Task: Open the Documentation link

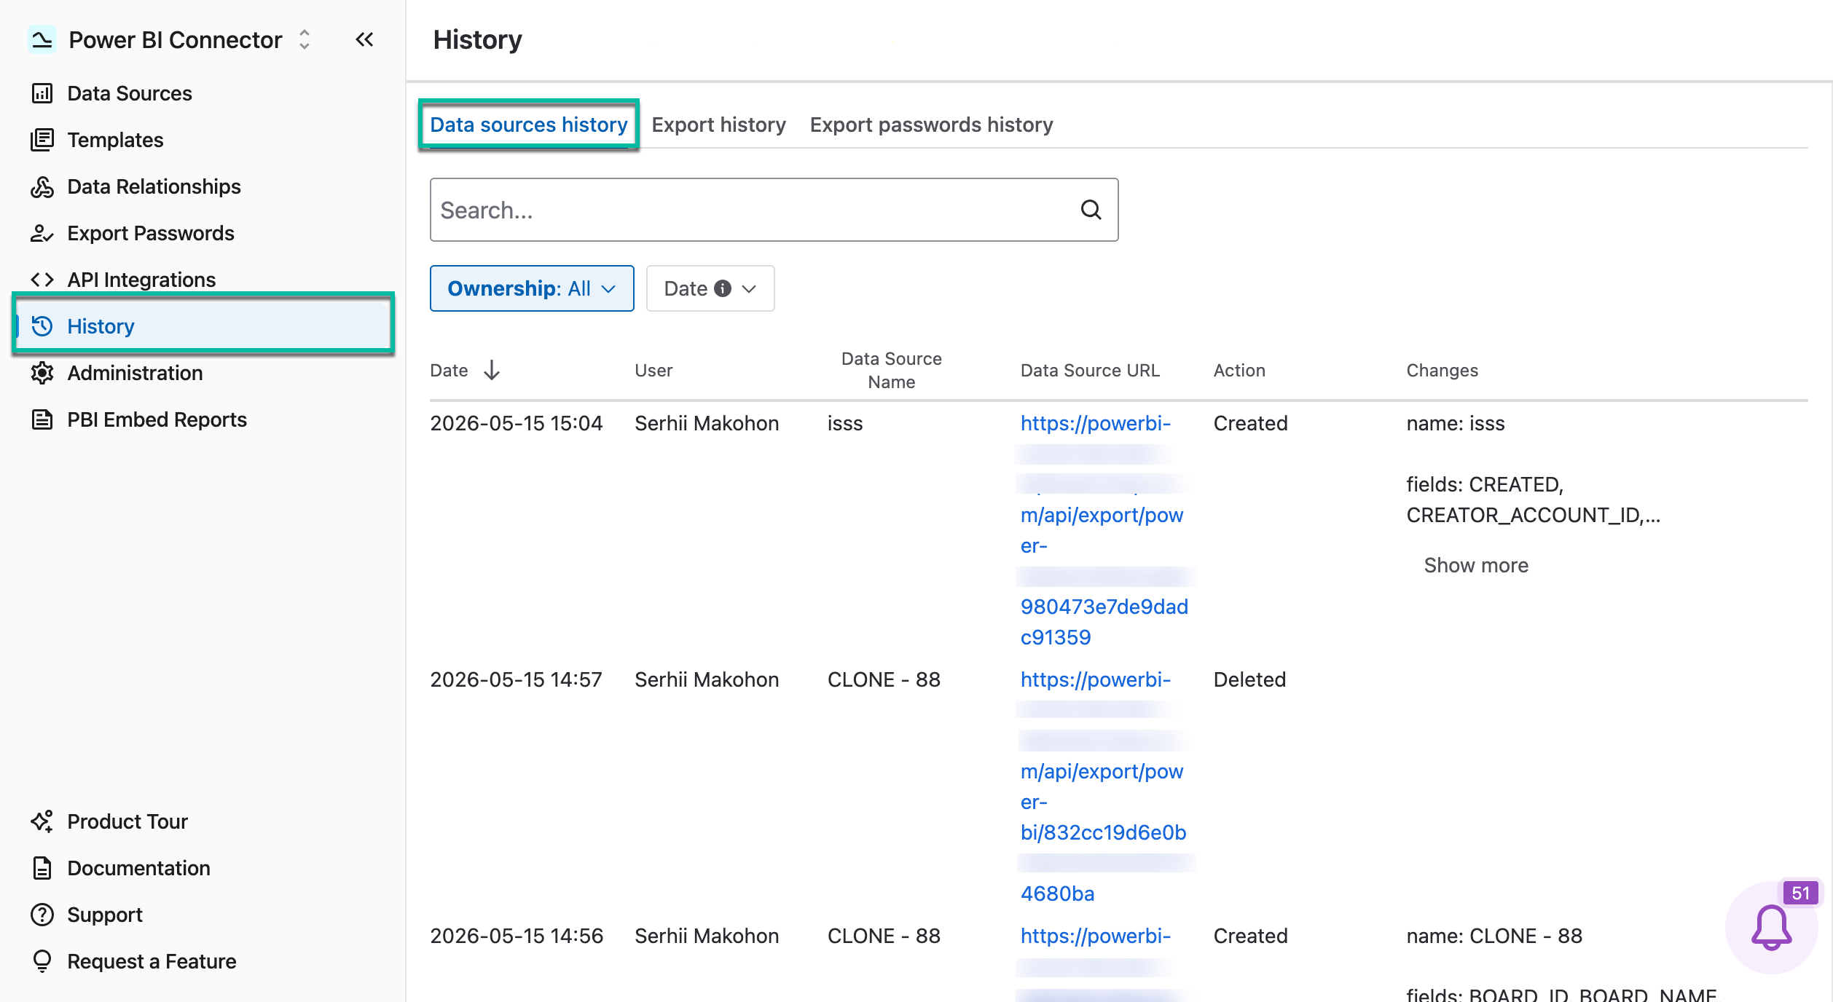Action: coord(138,868)
